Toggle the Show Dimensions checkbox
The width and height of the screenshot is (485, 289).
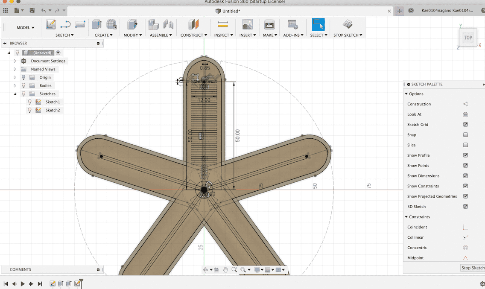point(465,176)
